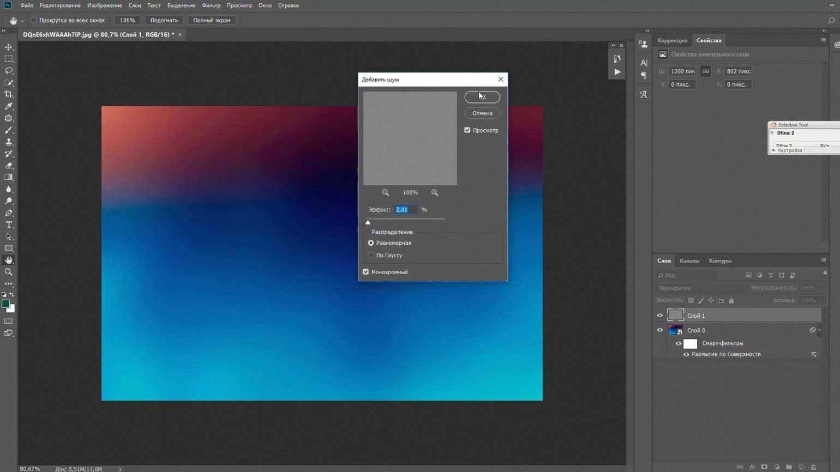Select the Horizontal Type tool

point(9,225)
